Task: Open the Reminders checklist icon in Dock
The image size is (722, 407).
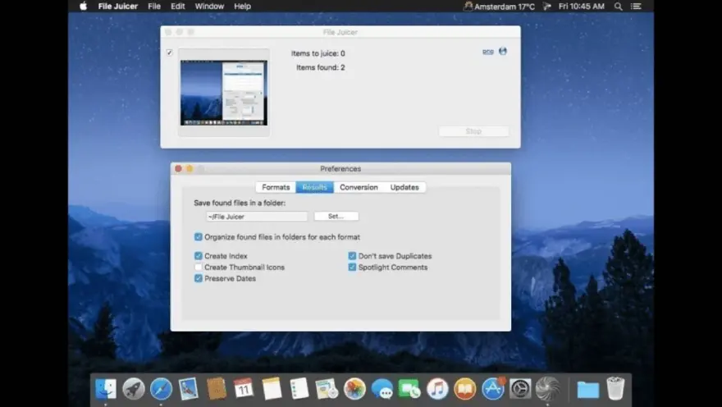Action: (x=299, y=389)
